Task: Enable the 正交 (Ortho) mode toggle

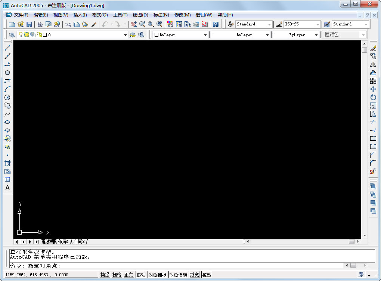Action: pyautogui.click(x=128, y=274)
